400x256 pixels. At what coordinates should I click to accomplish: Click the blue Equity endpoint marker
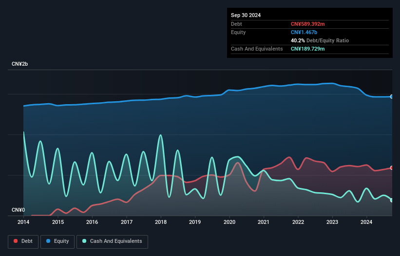tap(392, 96)
